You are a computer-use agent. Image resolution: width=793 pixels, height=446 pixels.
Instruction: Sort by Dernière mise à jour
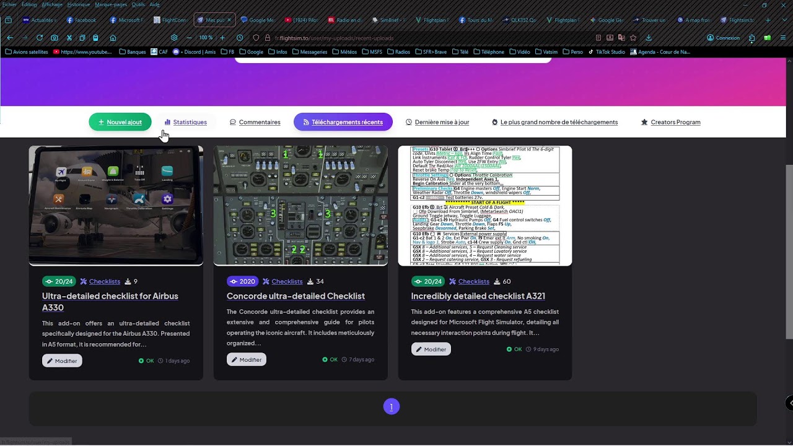pyautogui.click(x=437, y=122)
